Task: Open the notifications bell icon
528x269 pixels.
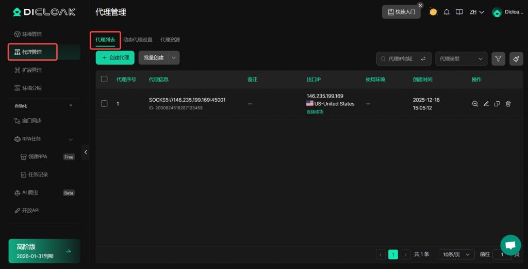Action: (447, 12)
